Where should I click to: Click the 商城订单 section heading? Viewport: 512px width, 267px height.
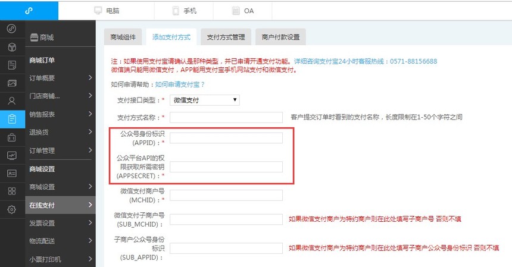tap(42, 60)
